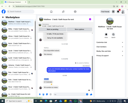Click the chat message area scrollbar
The height and width of the screenshot is (103, 128).
92,73
